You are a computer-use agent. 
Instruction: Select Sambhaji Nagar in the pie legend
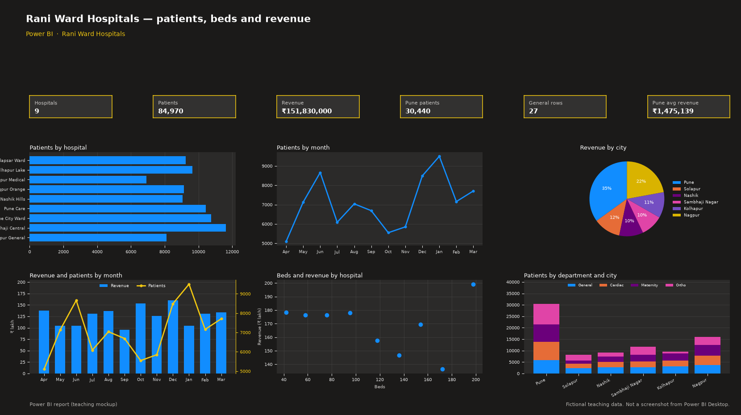point(695,202)
